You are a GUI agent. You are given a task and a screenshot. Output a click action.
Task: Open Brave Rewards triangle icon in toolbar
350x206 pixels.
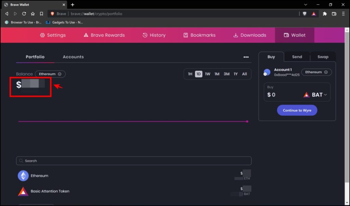click(x=314, y=14)
